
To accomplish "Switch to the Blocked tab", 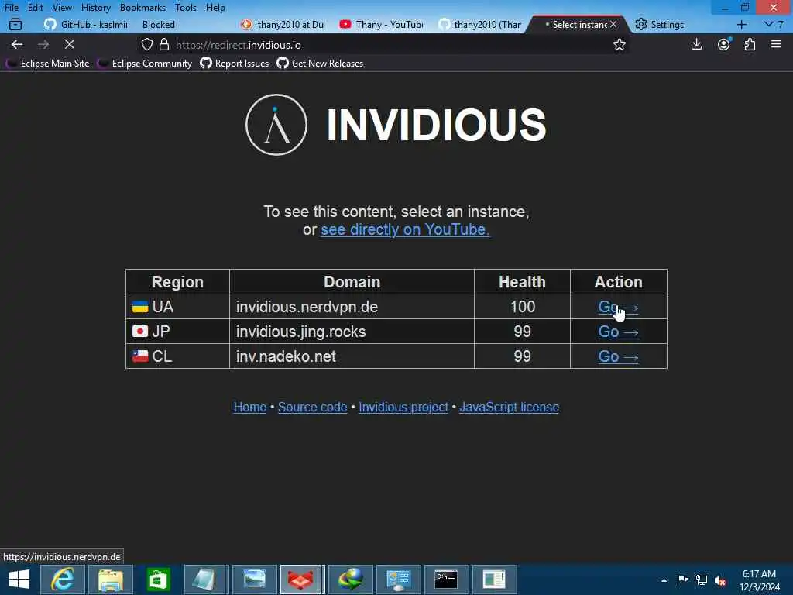I will point(158,24).
